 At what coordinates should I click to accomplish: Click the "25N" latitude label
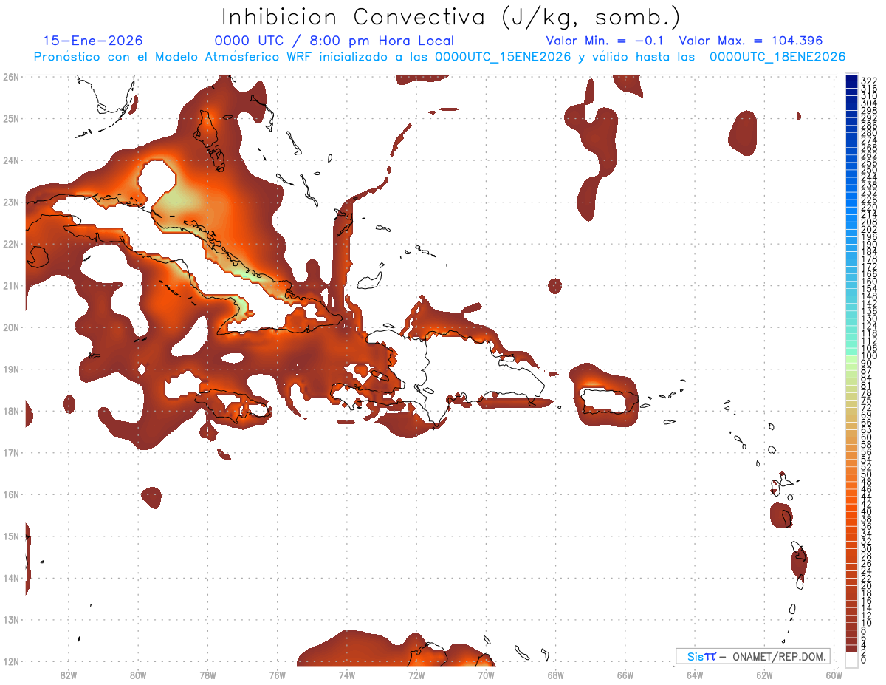tap(11, 118)
